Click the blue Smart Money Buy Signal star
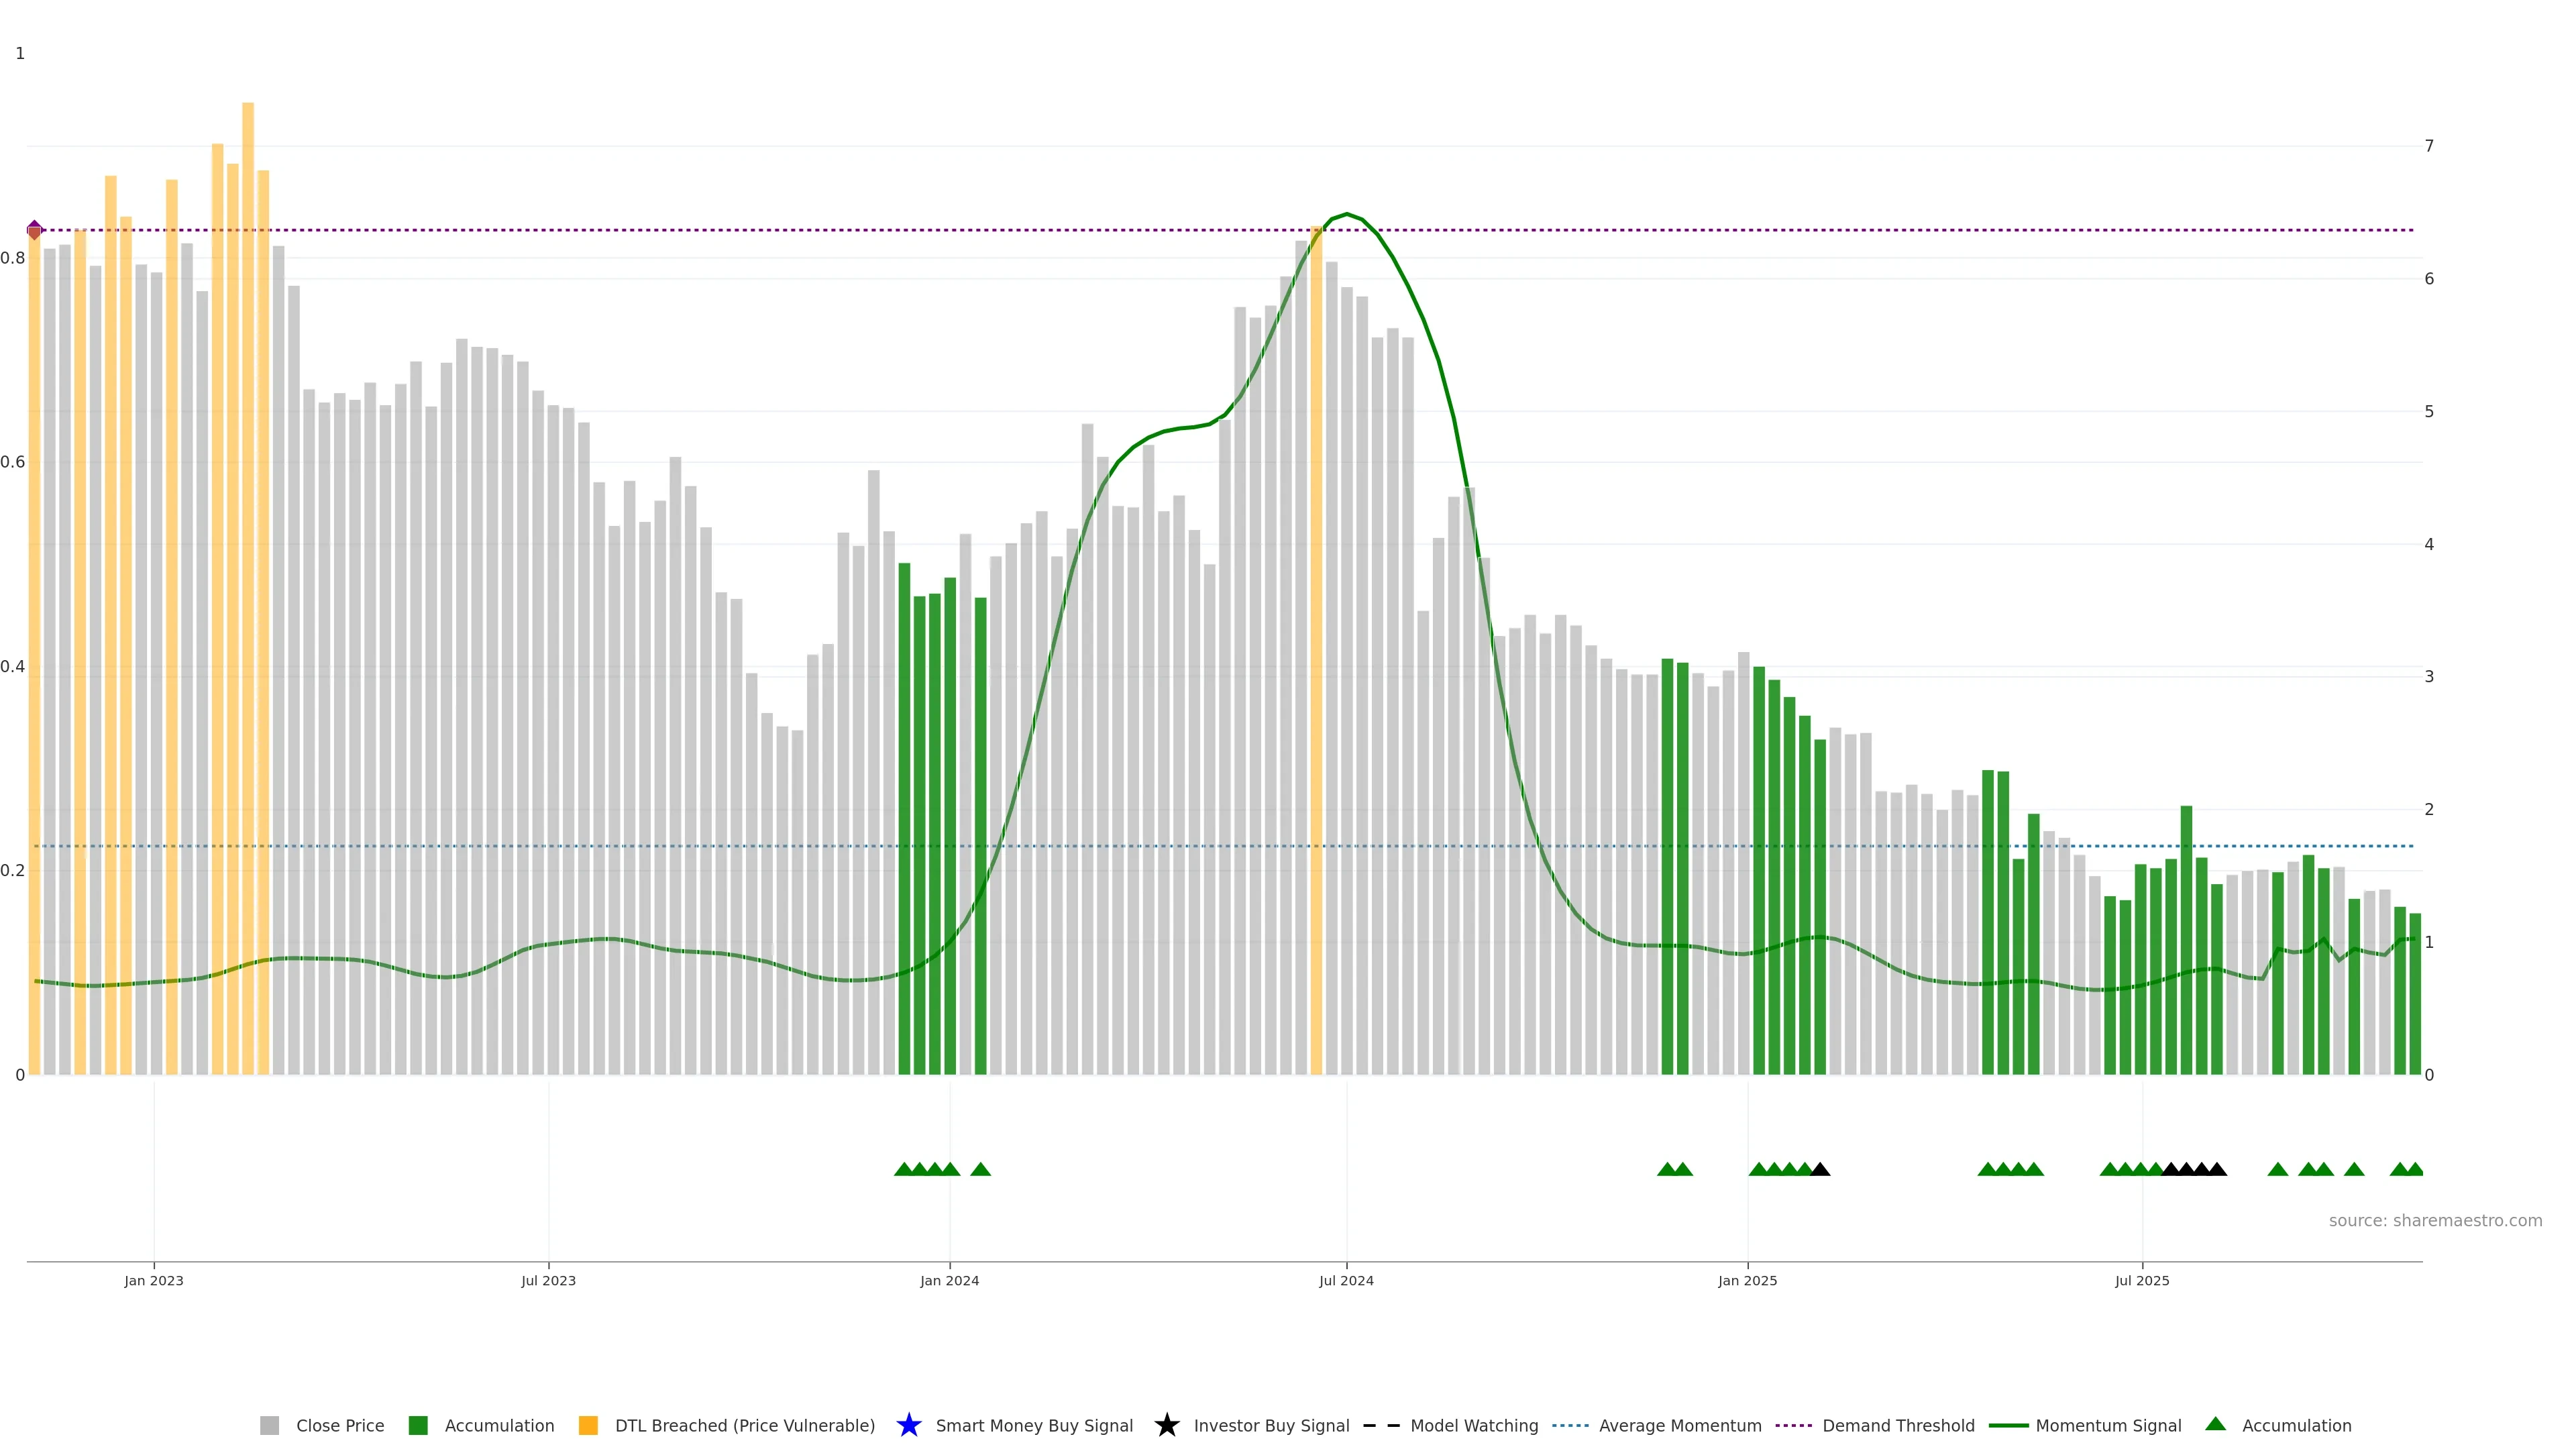The width and height of the screenshot is (2576, 1449). [908, 1425]
